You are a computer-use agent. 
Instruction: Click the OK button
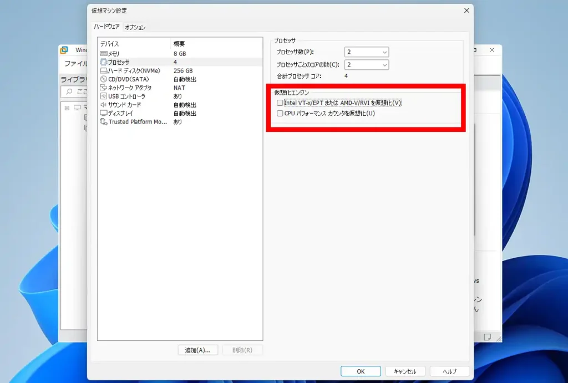361,371
